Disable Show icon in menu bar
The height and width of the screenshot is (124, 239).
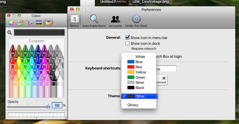pyautogui.click(x=127, y=38)
